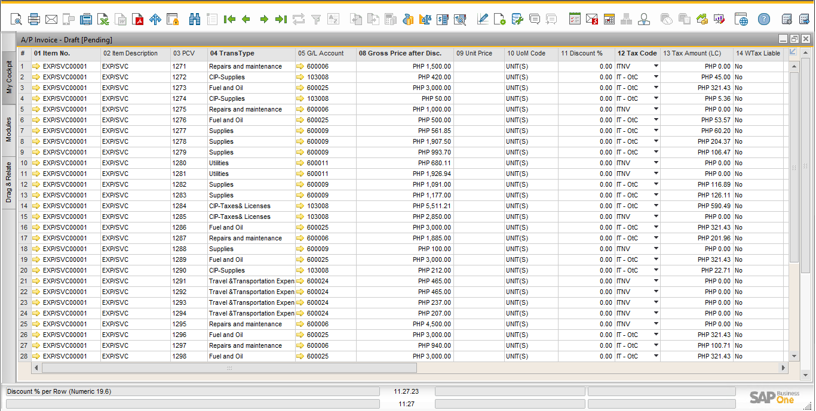
Task: Open the web browser globe icon
Action: (x=741, y=20)
